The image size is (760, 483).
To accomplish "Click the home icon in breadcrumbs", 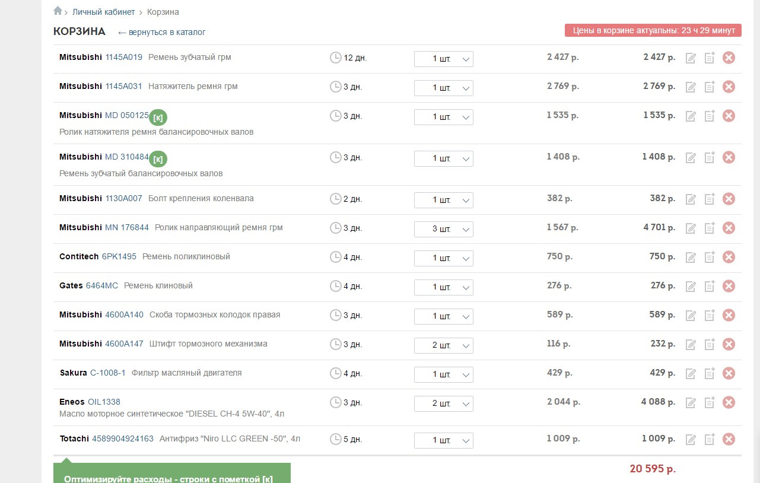I will pos(58,11).
